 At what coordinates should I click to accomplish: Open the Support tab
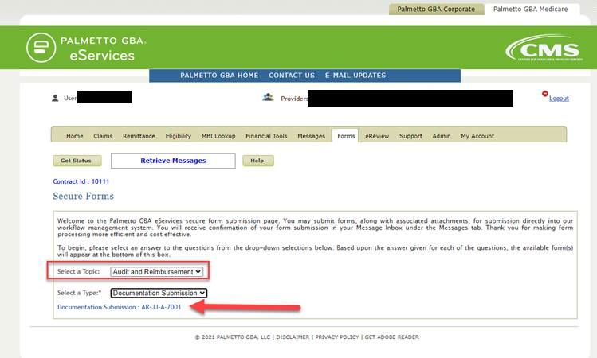tap(410, 136)
